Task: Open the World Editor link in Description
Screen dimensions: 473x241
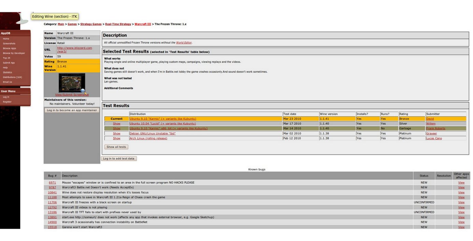Action: (184, 43)
